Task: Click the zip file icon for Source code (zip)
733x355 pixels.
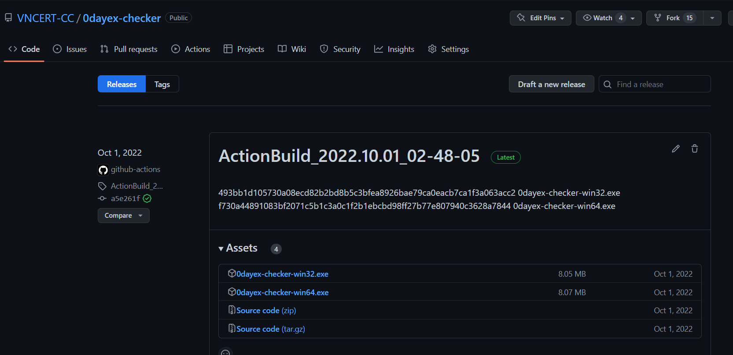Action: tap(232, 310)
